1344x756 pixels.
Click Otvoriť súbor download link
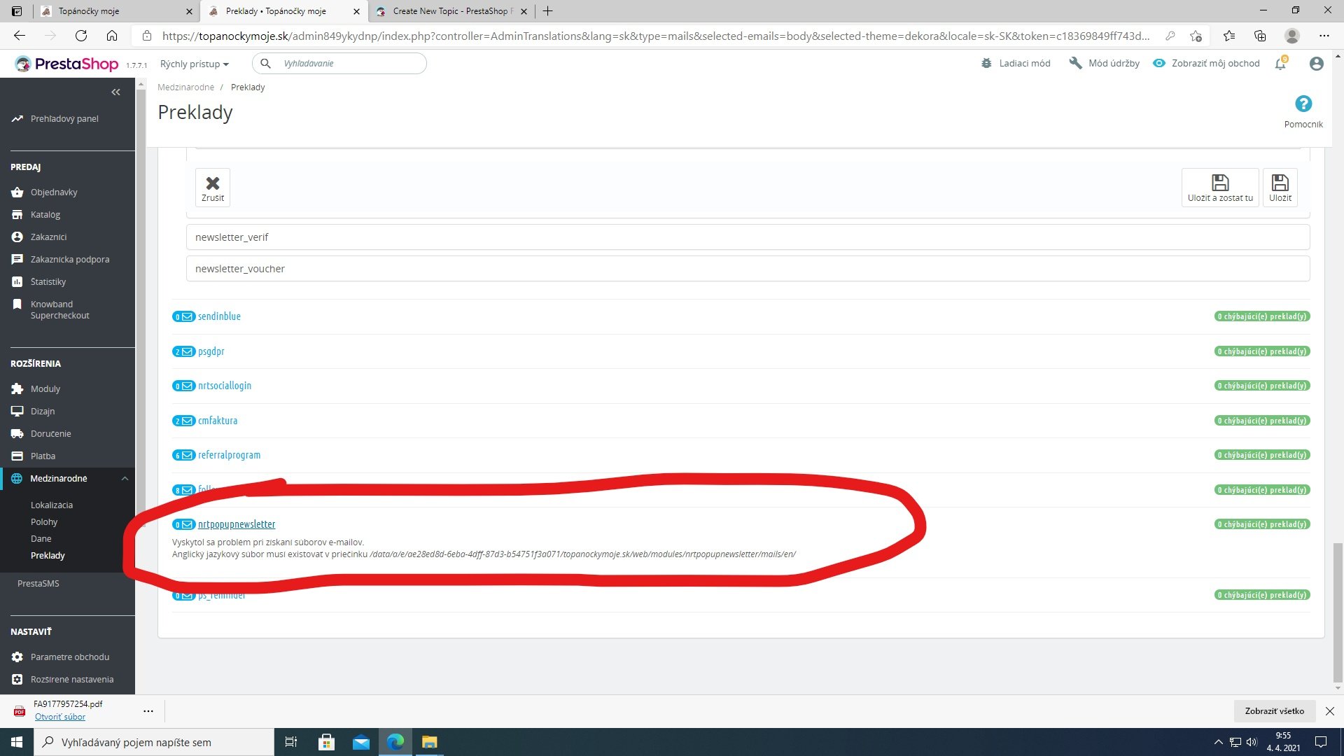pyautogui.click(x=60, y=717)
